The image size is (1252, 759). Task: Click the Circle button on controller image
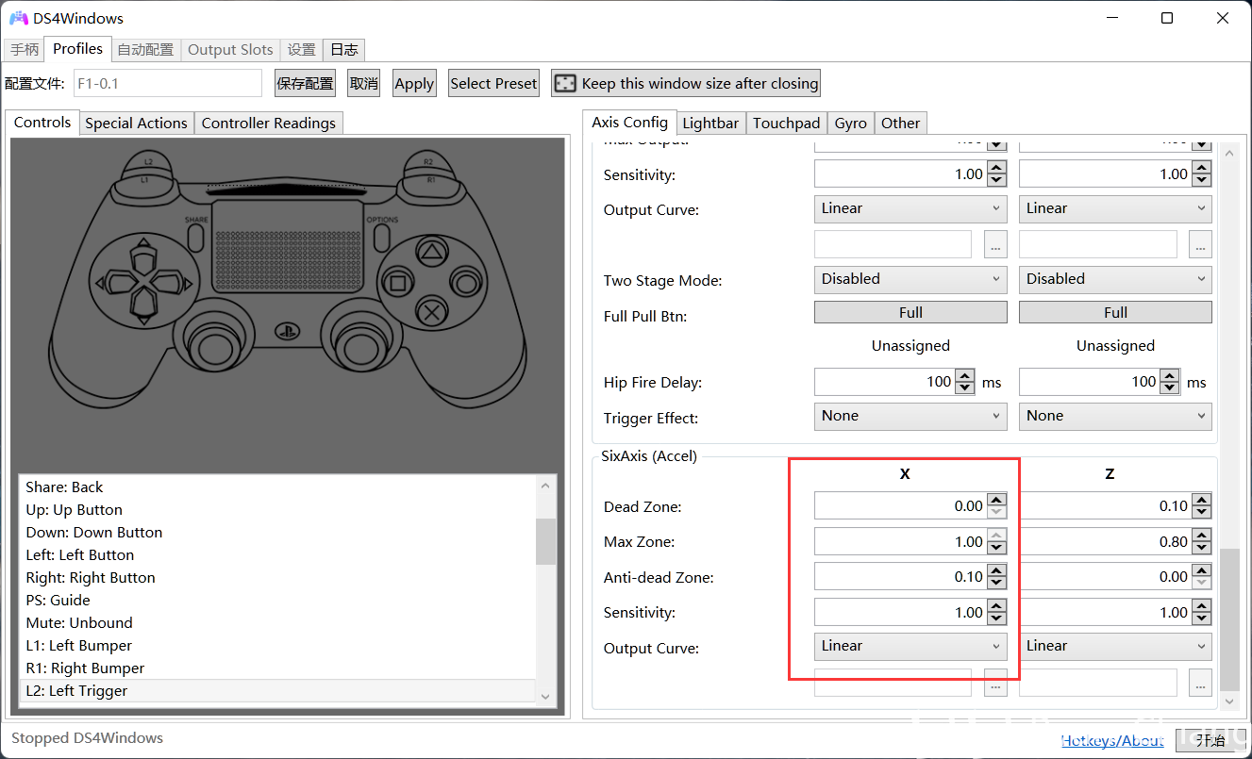pyautogui.click(x=465, y=281)
